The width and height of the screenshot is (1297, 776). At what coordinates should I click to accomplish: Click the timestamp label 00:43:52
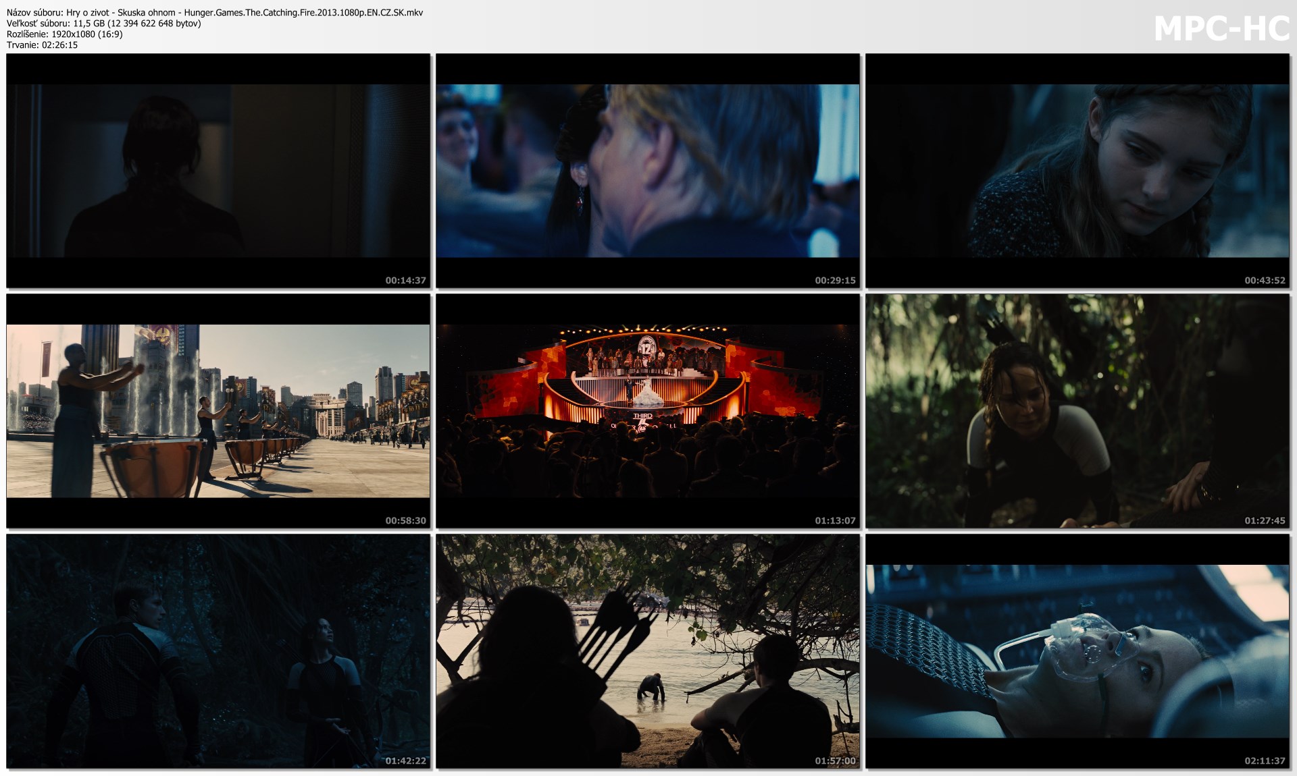(1265, 280)
